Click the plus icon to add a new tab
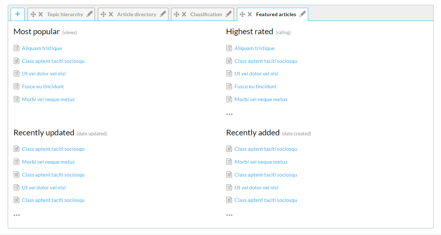The image size is (441, 235). (18, 14)
